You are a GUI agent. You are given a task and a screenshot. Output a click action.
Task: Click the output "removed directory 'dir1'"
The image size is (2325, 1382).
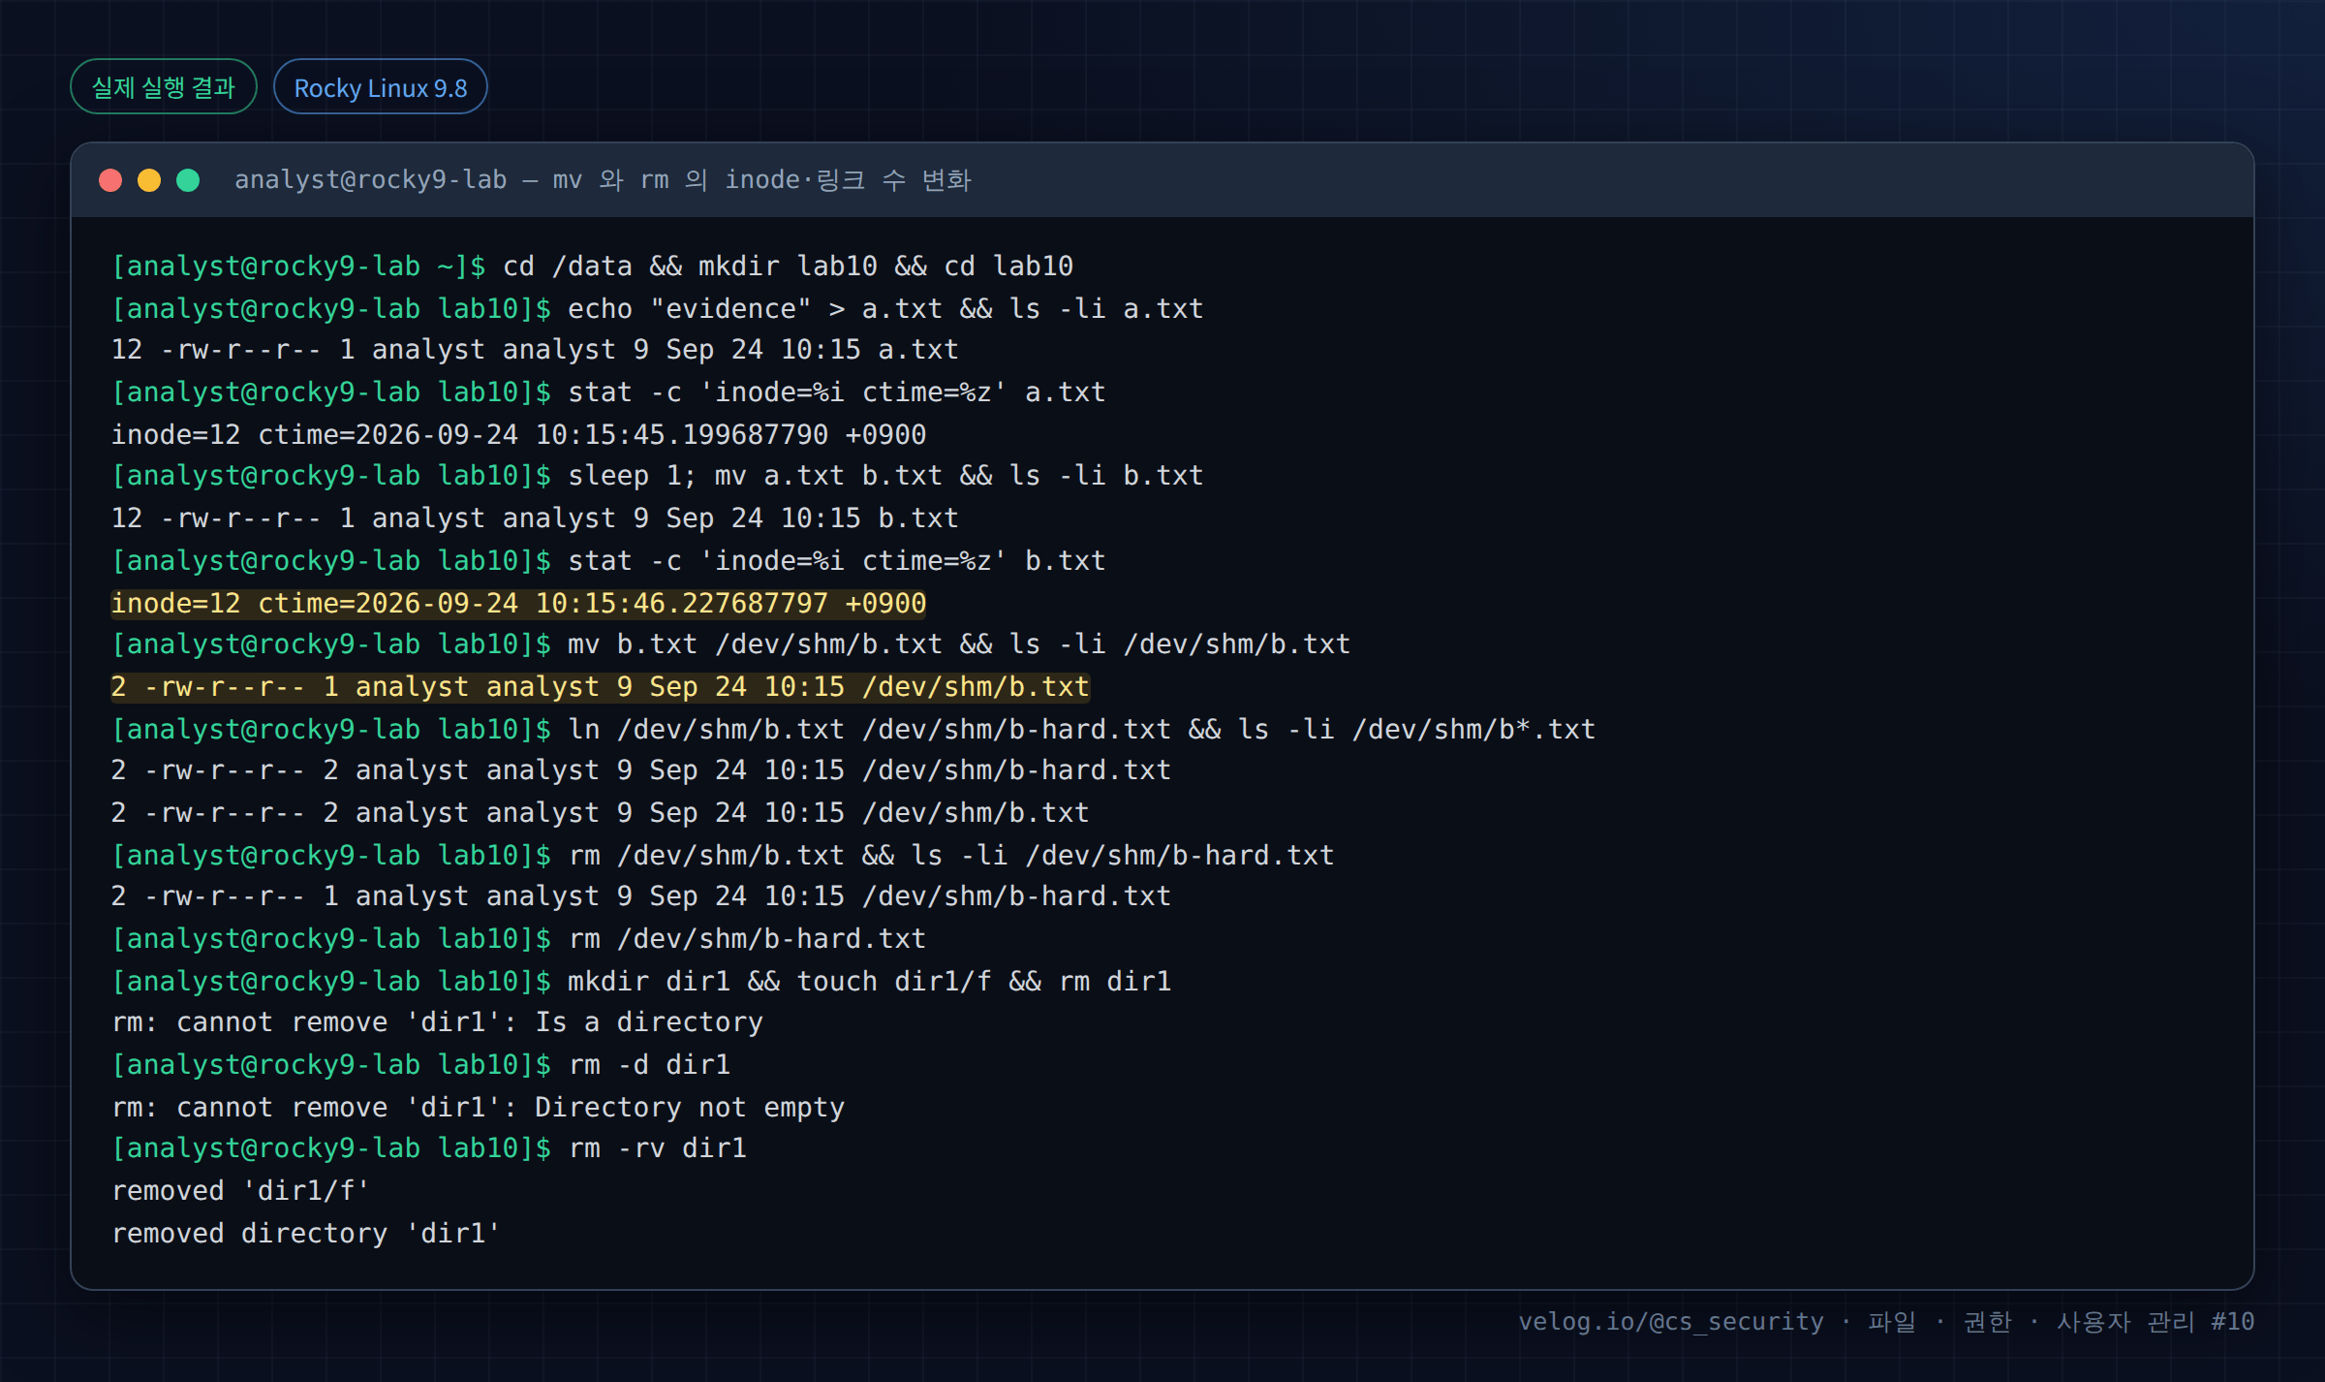[x=306, y=1234]
